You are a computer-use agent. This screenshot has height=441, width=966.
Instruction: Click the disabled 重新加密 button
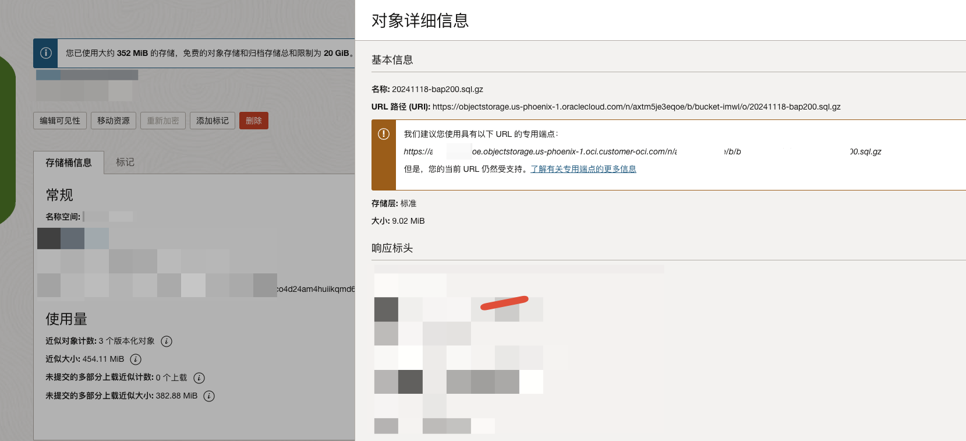[x=163, y=121]
